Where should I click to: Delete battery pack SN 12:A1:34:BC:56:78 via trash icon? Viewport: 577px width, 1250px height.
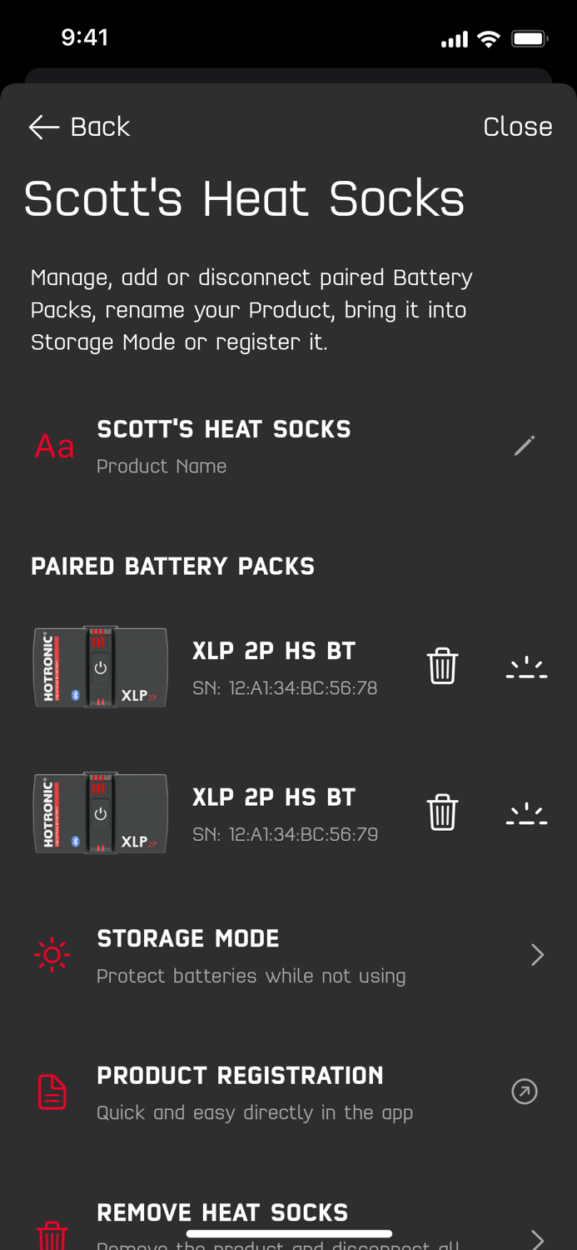[x=442, y=665]
